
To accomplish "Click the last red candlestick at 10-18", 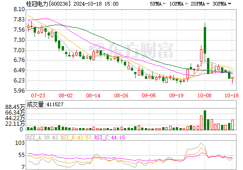I will point(233,80).
